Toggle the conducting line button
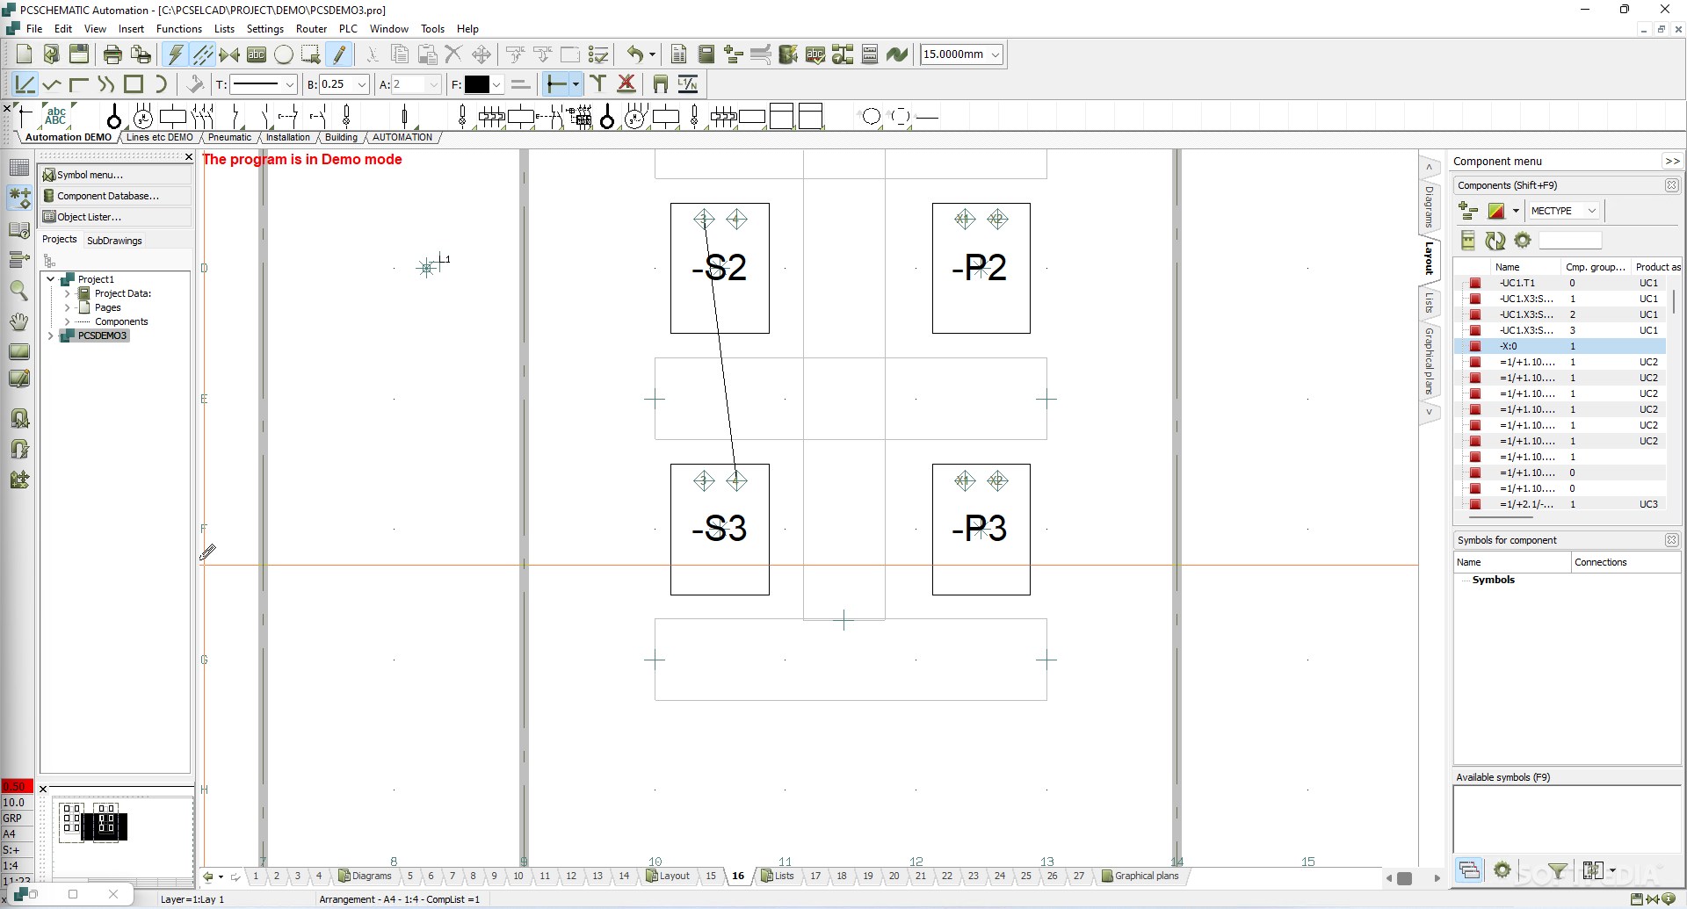 point(555,84)
